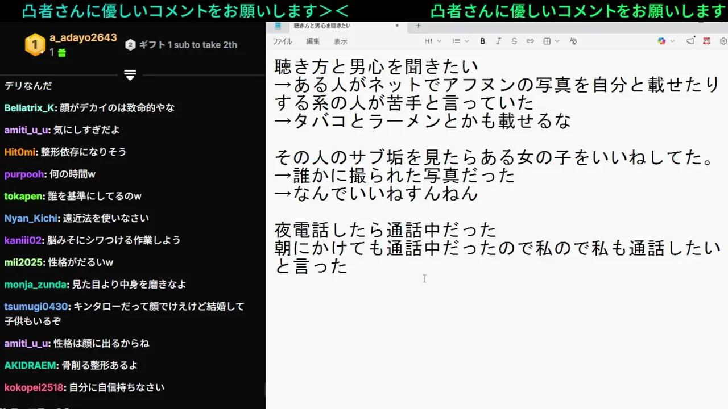Add a new Notepad tab
The width and height of the screenshot is (728, 409).
pyautogui.click(x=418, y=26)
